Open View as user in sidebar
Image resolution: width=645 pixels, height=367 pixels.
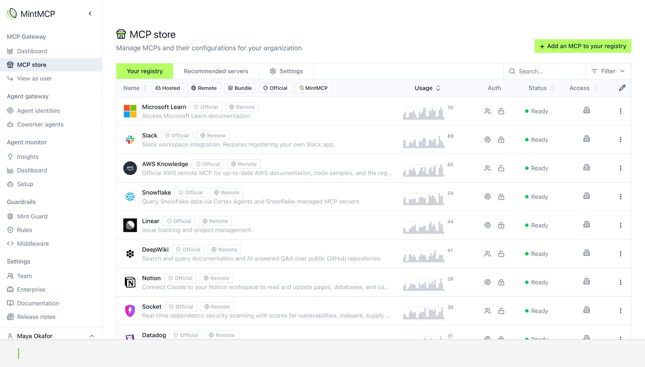click(51, 78)
